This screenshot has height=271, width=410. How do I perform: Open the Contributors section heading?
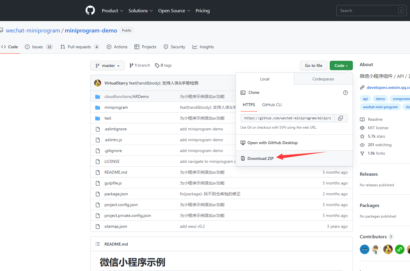(x=373, y=237)
